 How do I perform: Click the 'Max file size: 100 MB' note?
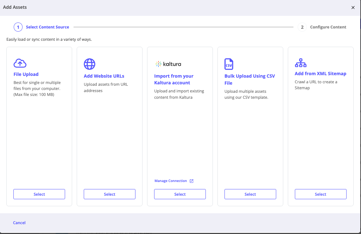point(34,95)
